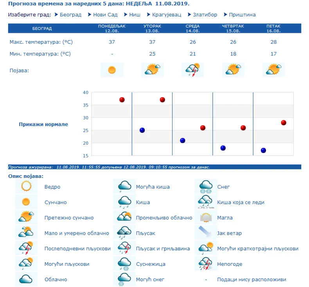Click the blue min dot for Friday
Image resolution: width=309 pixels, height=287 pixels.
coord(263,151)
